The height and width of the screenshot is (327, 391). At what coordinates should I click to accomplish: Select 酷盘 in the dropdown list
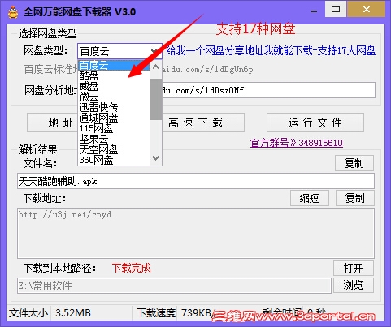click(x=114, y=75)
